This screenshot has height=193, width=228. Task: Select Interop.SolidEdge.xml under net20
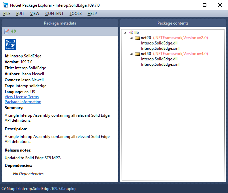click(160, 48)
